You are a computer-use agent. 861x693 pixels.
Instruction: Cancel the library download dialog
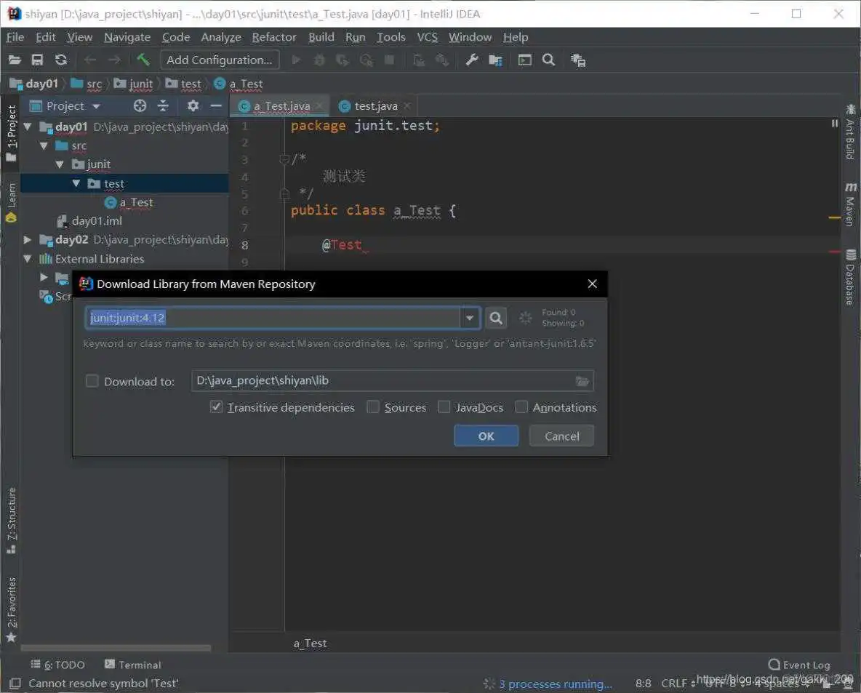coord(561,436)
